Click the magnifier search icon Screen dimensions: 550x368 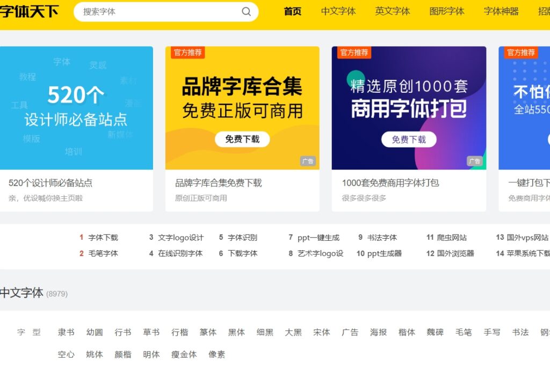point(246,12)
